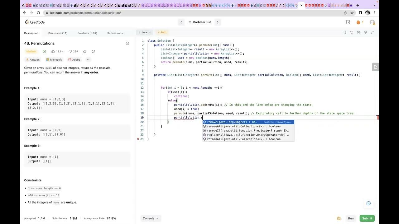
Task: Dislike the problem with the 225 thumbs down
Action: [73, 51]
